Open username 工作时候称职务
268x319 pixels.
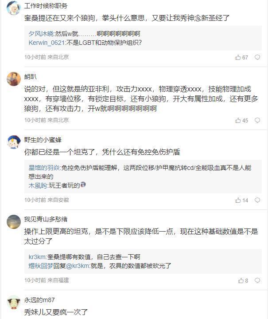[46, 6]
